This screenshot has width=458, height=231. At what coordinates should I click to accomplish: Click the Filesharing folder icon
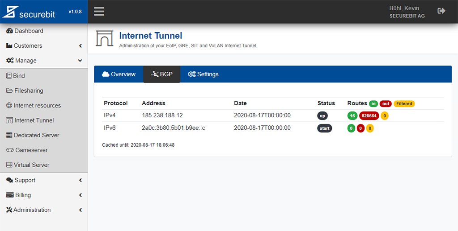tap(9, 91)
